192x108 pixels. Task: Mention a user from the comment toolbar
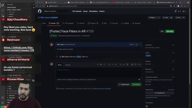click(x=132, y=64)
